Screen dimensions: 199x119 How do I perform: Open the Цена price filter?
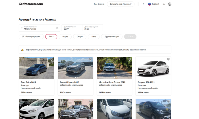click(x=94, y=37)
